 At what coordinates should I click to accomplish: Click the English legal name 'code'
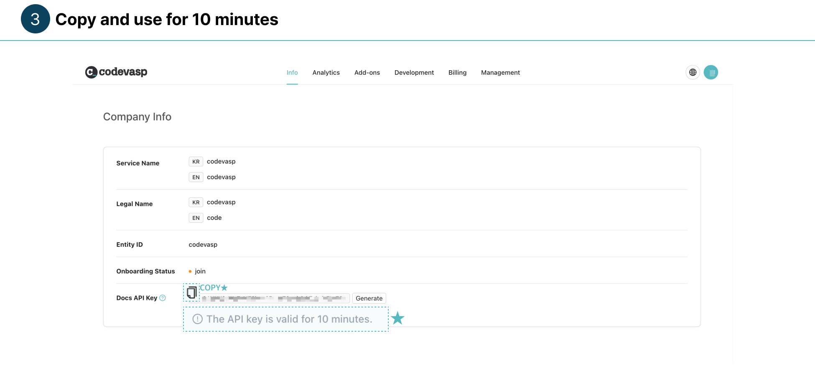(x=214, y=218)
